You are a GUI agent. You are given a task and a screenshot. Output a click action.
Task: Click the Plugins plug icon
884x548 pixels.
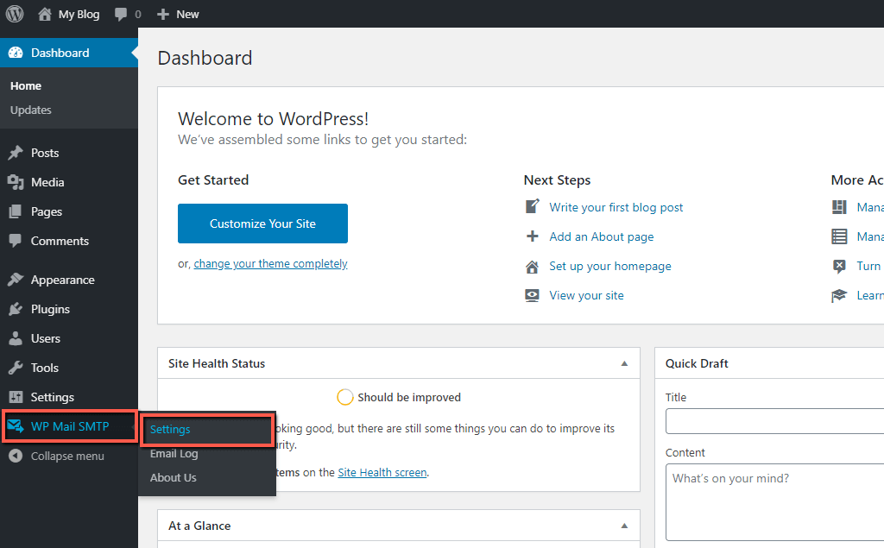coord(16,309)
